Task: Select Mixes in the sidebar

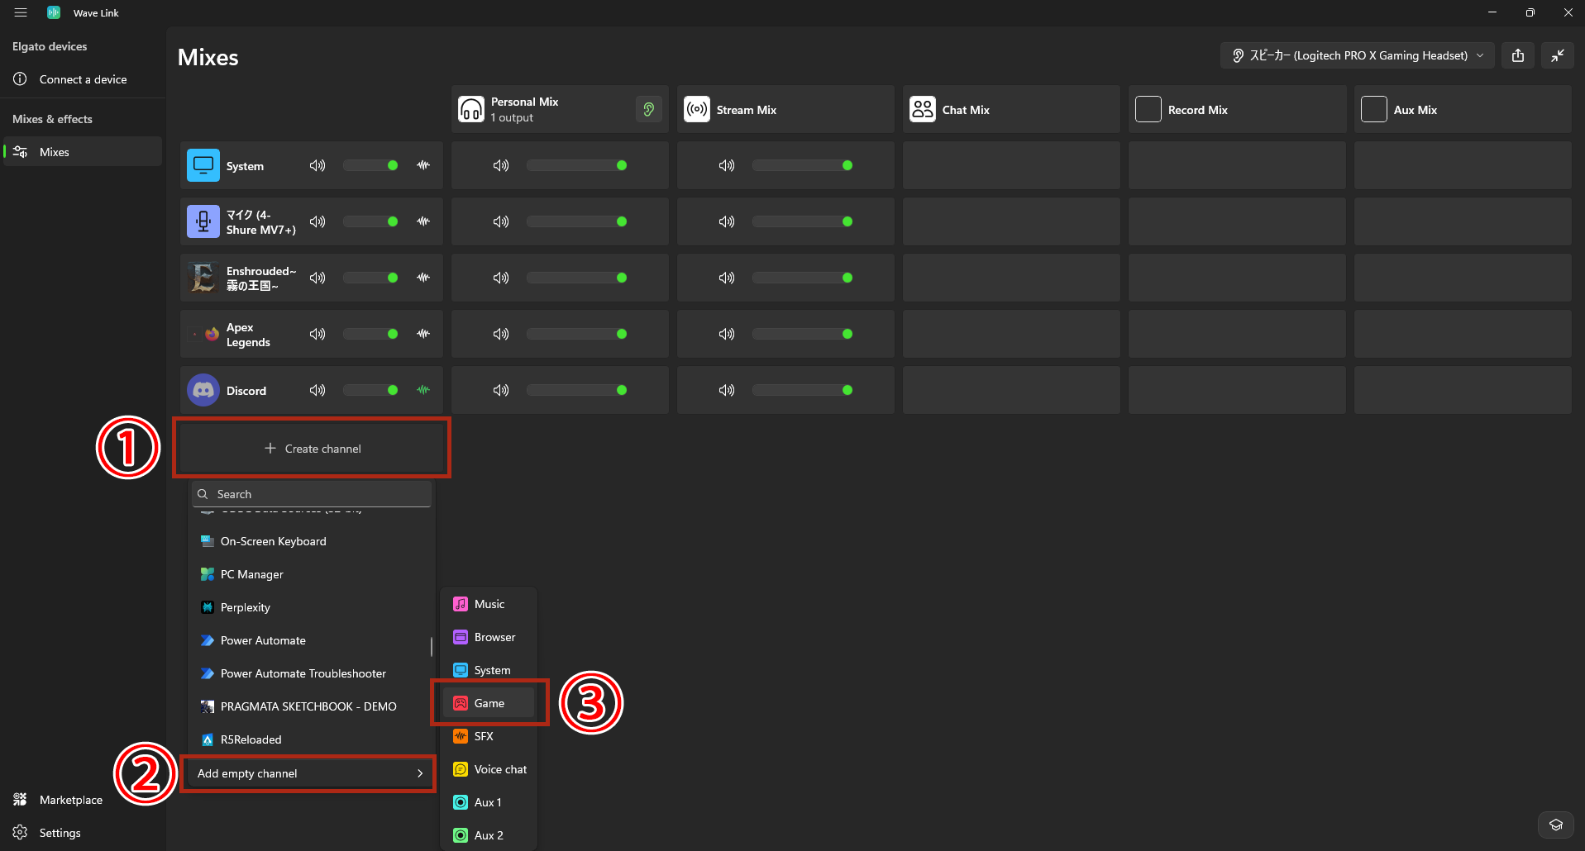Action: (83, 152)
